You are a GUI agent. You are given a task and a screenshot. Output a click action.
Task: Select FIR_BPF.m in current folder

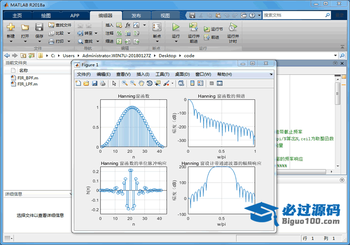click(28, 78)
